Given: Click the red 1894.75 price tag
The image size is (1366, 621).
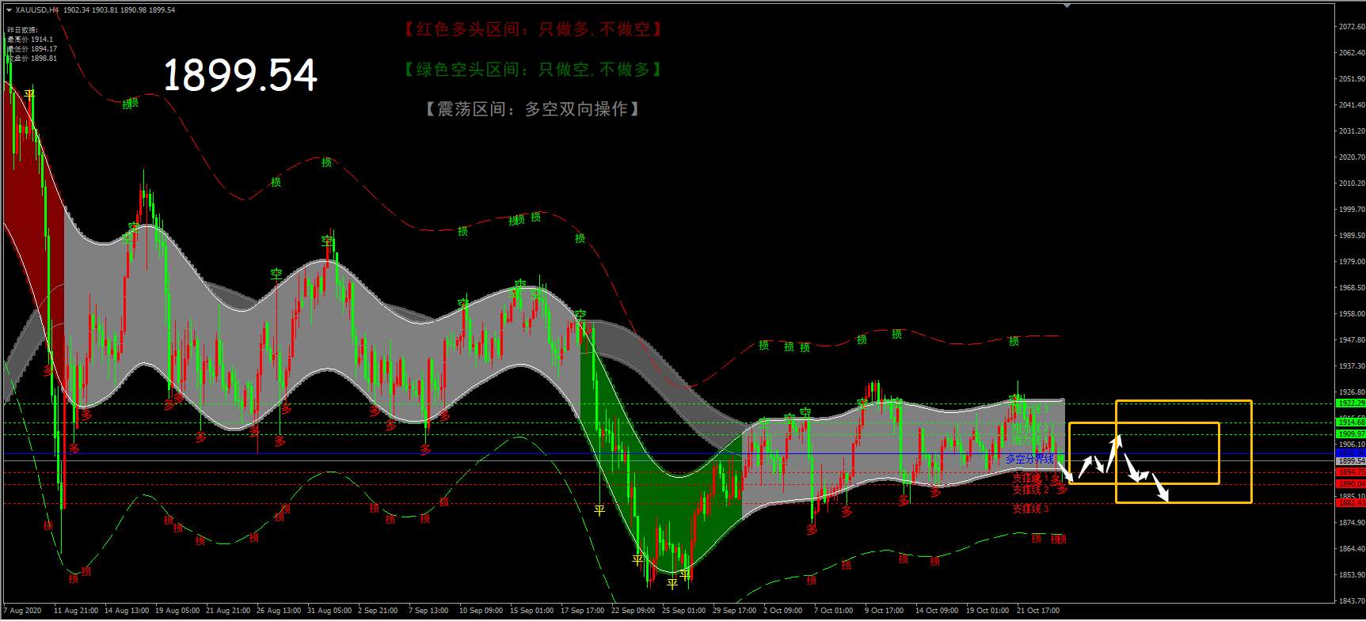Looking at the screenshot, I should [x=1350, y=472].
